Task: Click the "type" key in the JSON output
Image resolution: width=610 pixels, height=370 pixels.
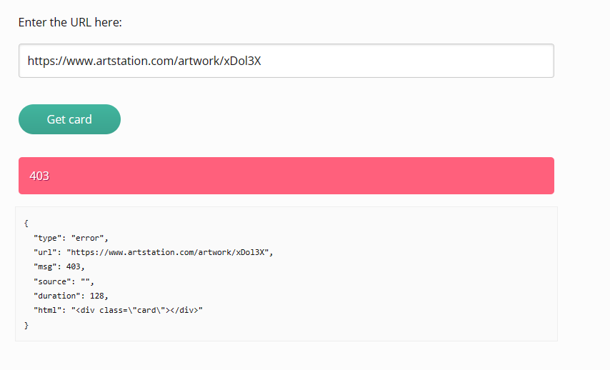Action: click(45, 238)
